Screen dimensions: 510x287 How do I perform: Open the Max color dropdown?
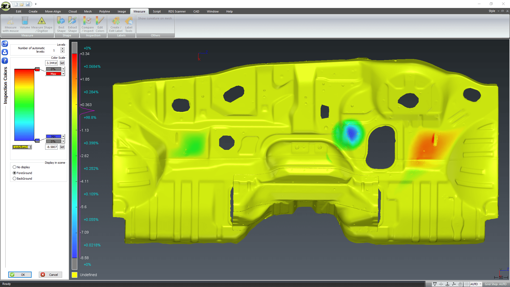pyautogui.click(x=63, y=74)
